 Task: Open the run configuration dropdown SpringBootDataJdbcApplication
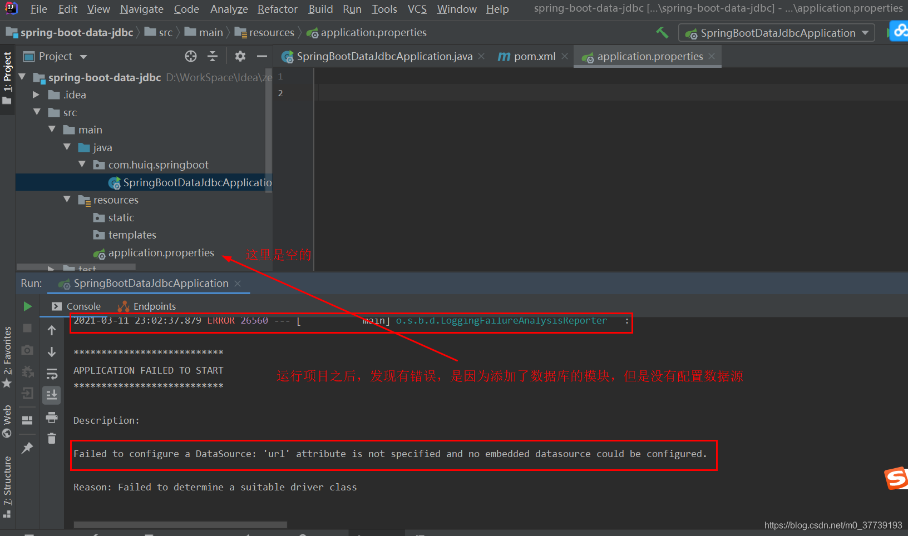pyautogui.click(x=777, y=33)
